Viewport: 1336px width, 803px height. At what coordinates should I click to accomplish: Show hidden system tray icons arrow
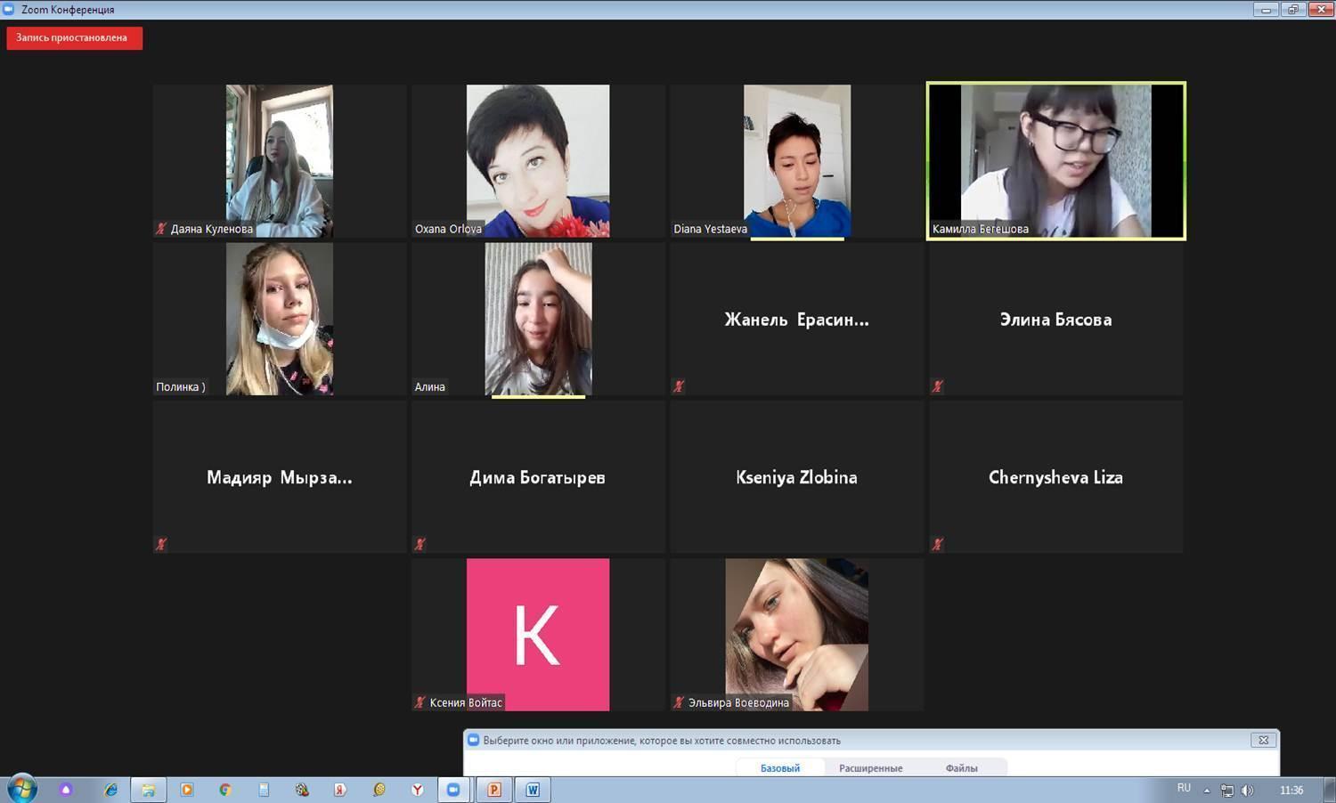tap(1207, 790)
